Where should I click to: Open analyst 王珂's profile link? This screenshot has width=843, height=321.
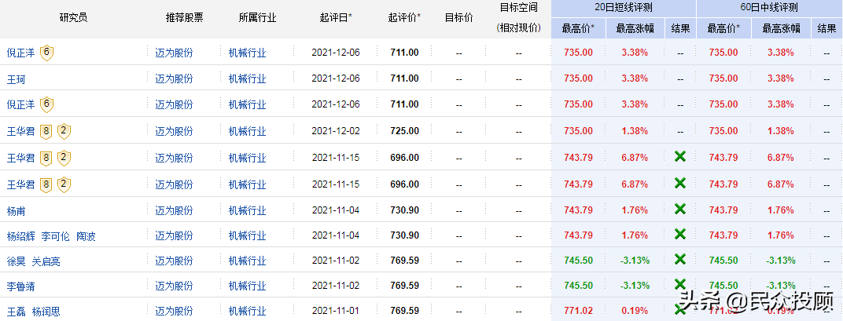tap(17, 79)
